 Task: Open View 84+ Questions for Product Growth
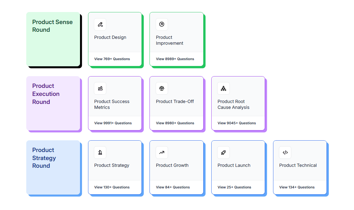click(173, 187)
